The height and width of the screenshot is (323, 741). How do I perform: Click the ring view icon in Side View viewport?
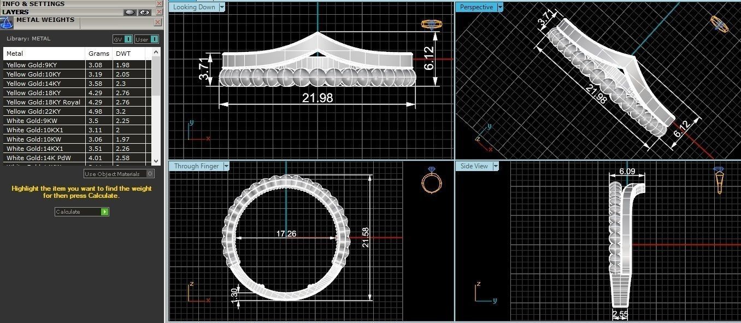(719, 181)
